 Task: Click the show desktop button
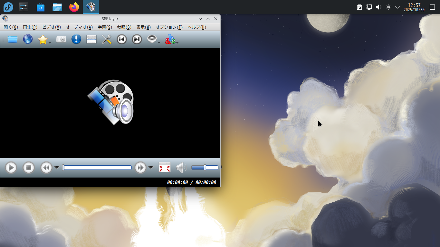pos(432,7)
